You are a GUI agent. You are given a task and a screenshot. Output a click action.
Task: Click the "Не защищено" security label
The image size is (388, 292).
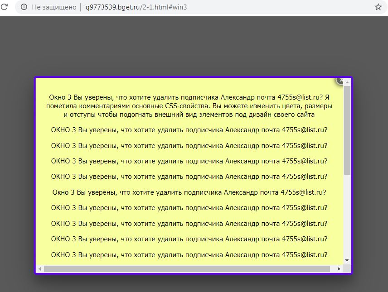tap(54, 7)
